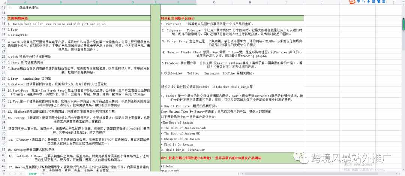The width and height of the screenshot is (405, 176).
Task: Select row 39 header
Action: tap(4, 149)
